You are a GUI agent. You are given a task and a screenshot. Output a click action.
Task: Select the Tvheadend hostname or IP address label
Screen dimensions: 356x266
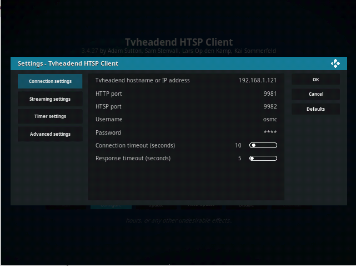click(143, 80)
